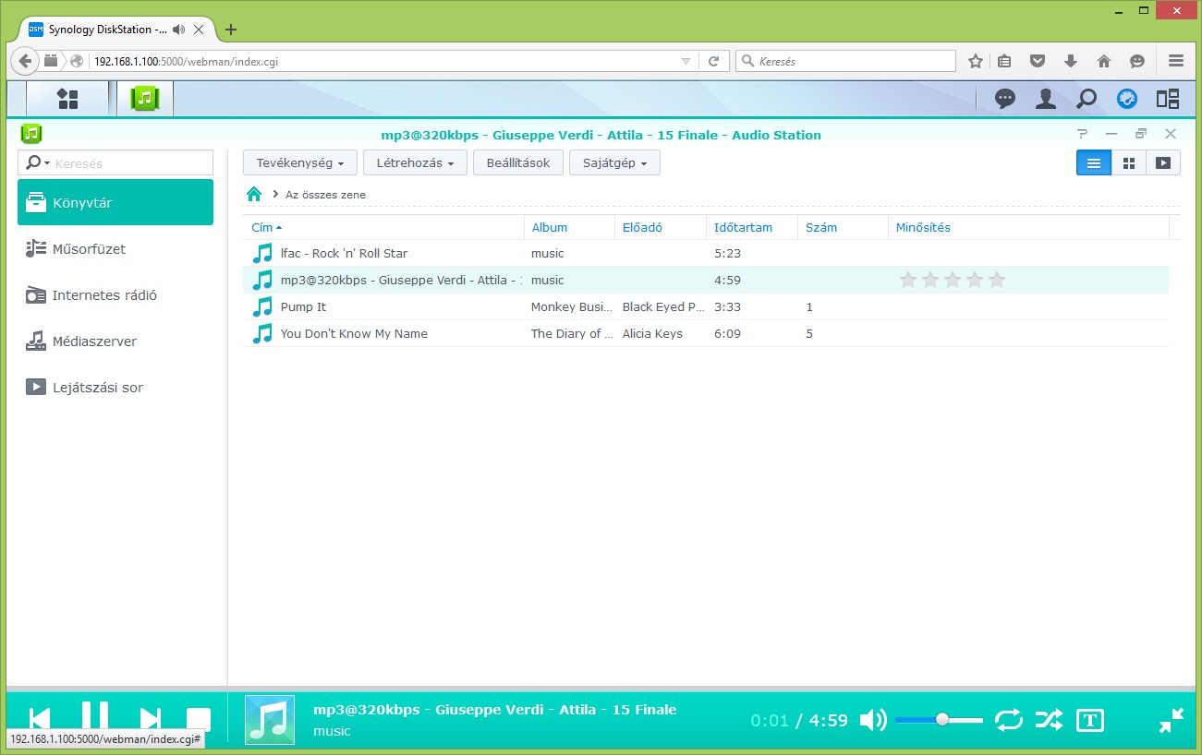This screenshot has width=1202, height=755.
Task: Open DSM notifications speech bubble icon
Action: pos(1004,99)
